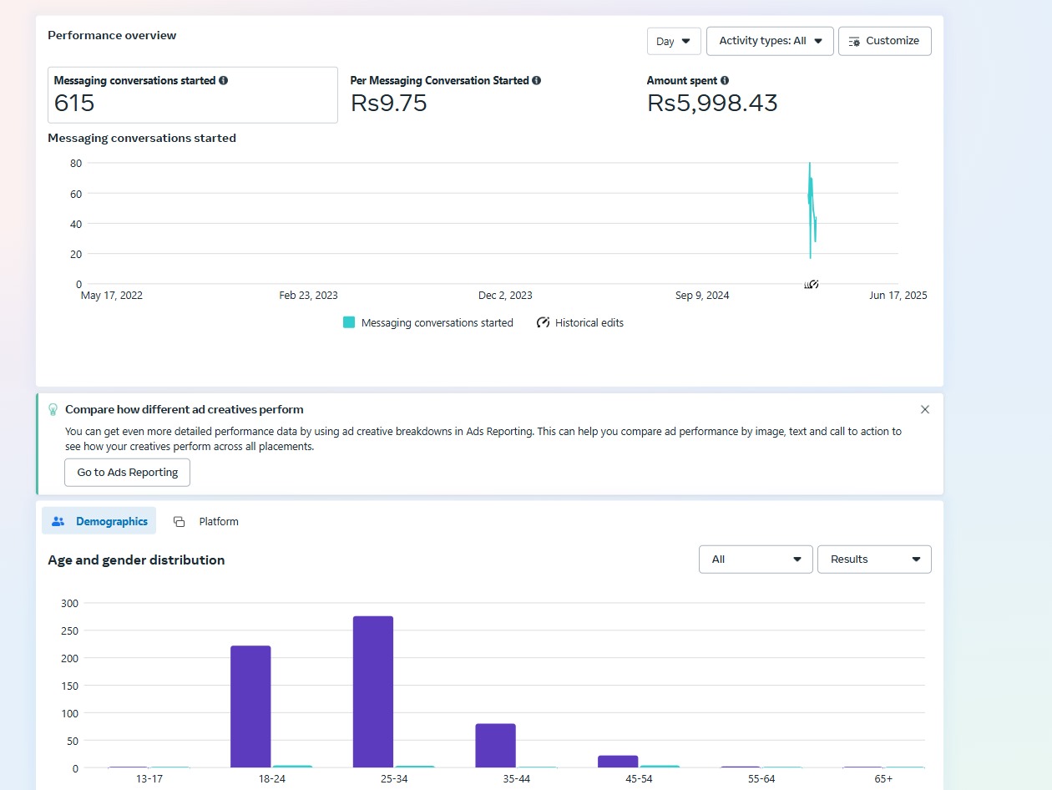
Task: Click the Demographics people icon
Action: 58,521
